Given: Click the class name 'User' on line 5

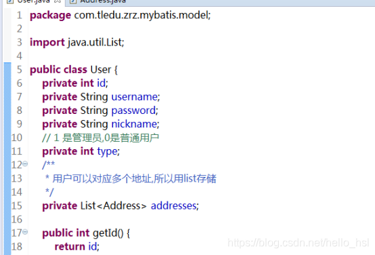Looking at the screenshot, I should coord(101,70).
